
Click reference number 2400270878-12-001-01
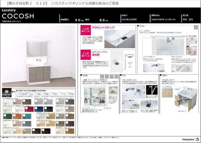click(x=163, y=20)
